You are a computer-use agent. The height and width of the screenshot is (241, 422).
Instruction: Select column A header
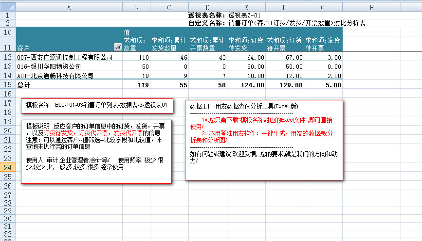point(69,7)
